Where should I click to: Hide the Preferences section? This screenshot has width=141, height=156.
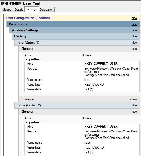[x=134, y=24]
